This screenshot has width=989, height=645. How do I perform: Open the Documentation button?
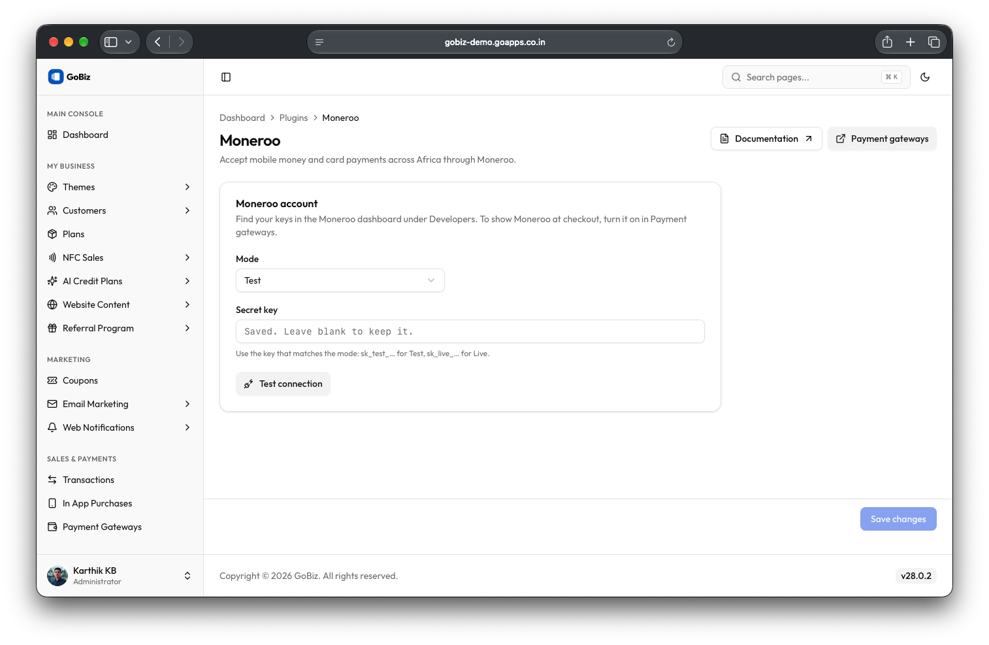(766, 139)
